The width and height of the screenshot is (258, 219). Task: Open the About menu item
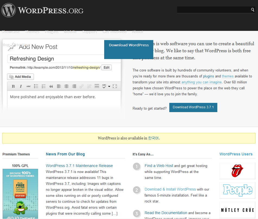[138, 32]
